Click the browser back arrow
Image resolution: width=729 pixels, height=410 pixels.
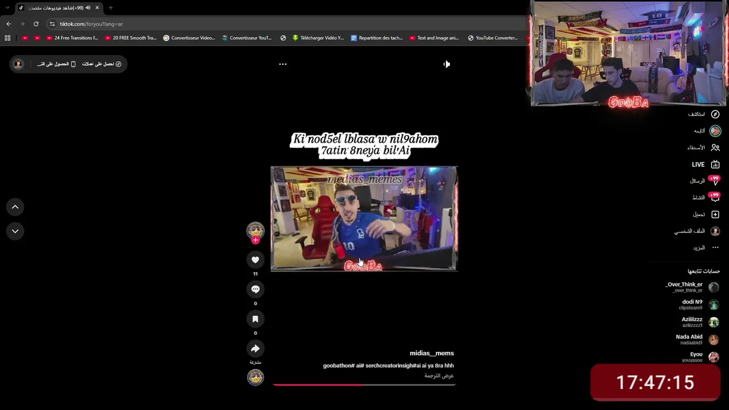pyautogui.click(x=9, y=24)
